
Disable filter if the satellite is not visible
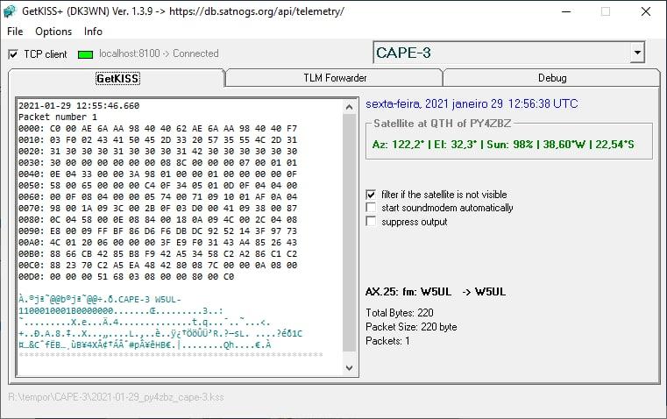pyautogui.click(x=371, y=195)
